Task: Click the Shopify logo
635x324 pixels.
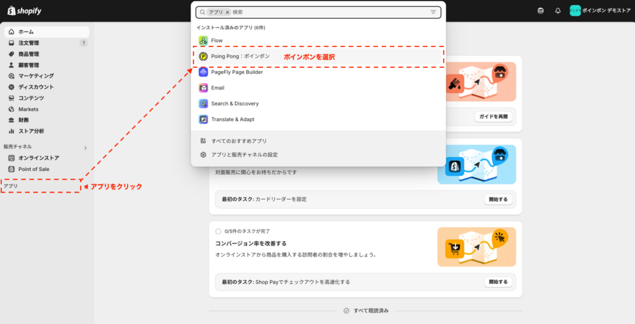Action: pyautogui.click(x=24, y=11)
